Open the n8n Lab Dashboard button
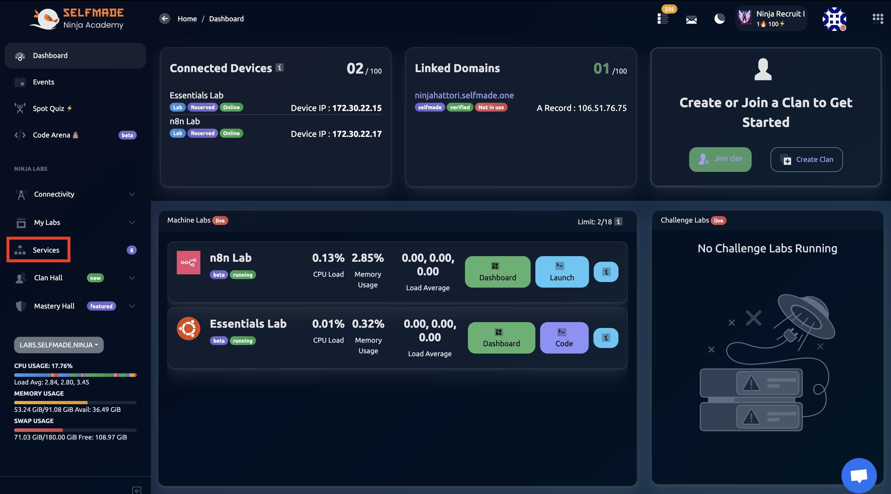The image size is (891, 494). [497, 272]
